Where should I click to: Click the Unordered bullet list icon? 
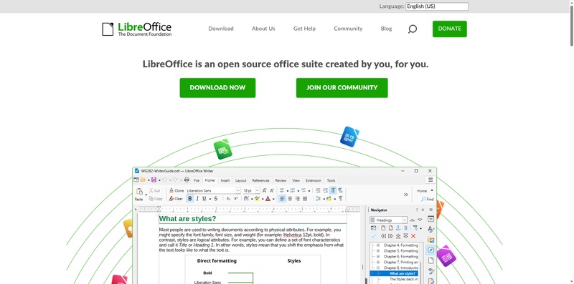(x=282, y=190)
